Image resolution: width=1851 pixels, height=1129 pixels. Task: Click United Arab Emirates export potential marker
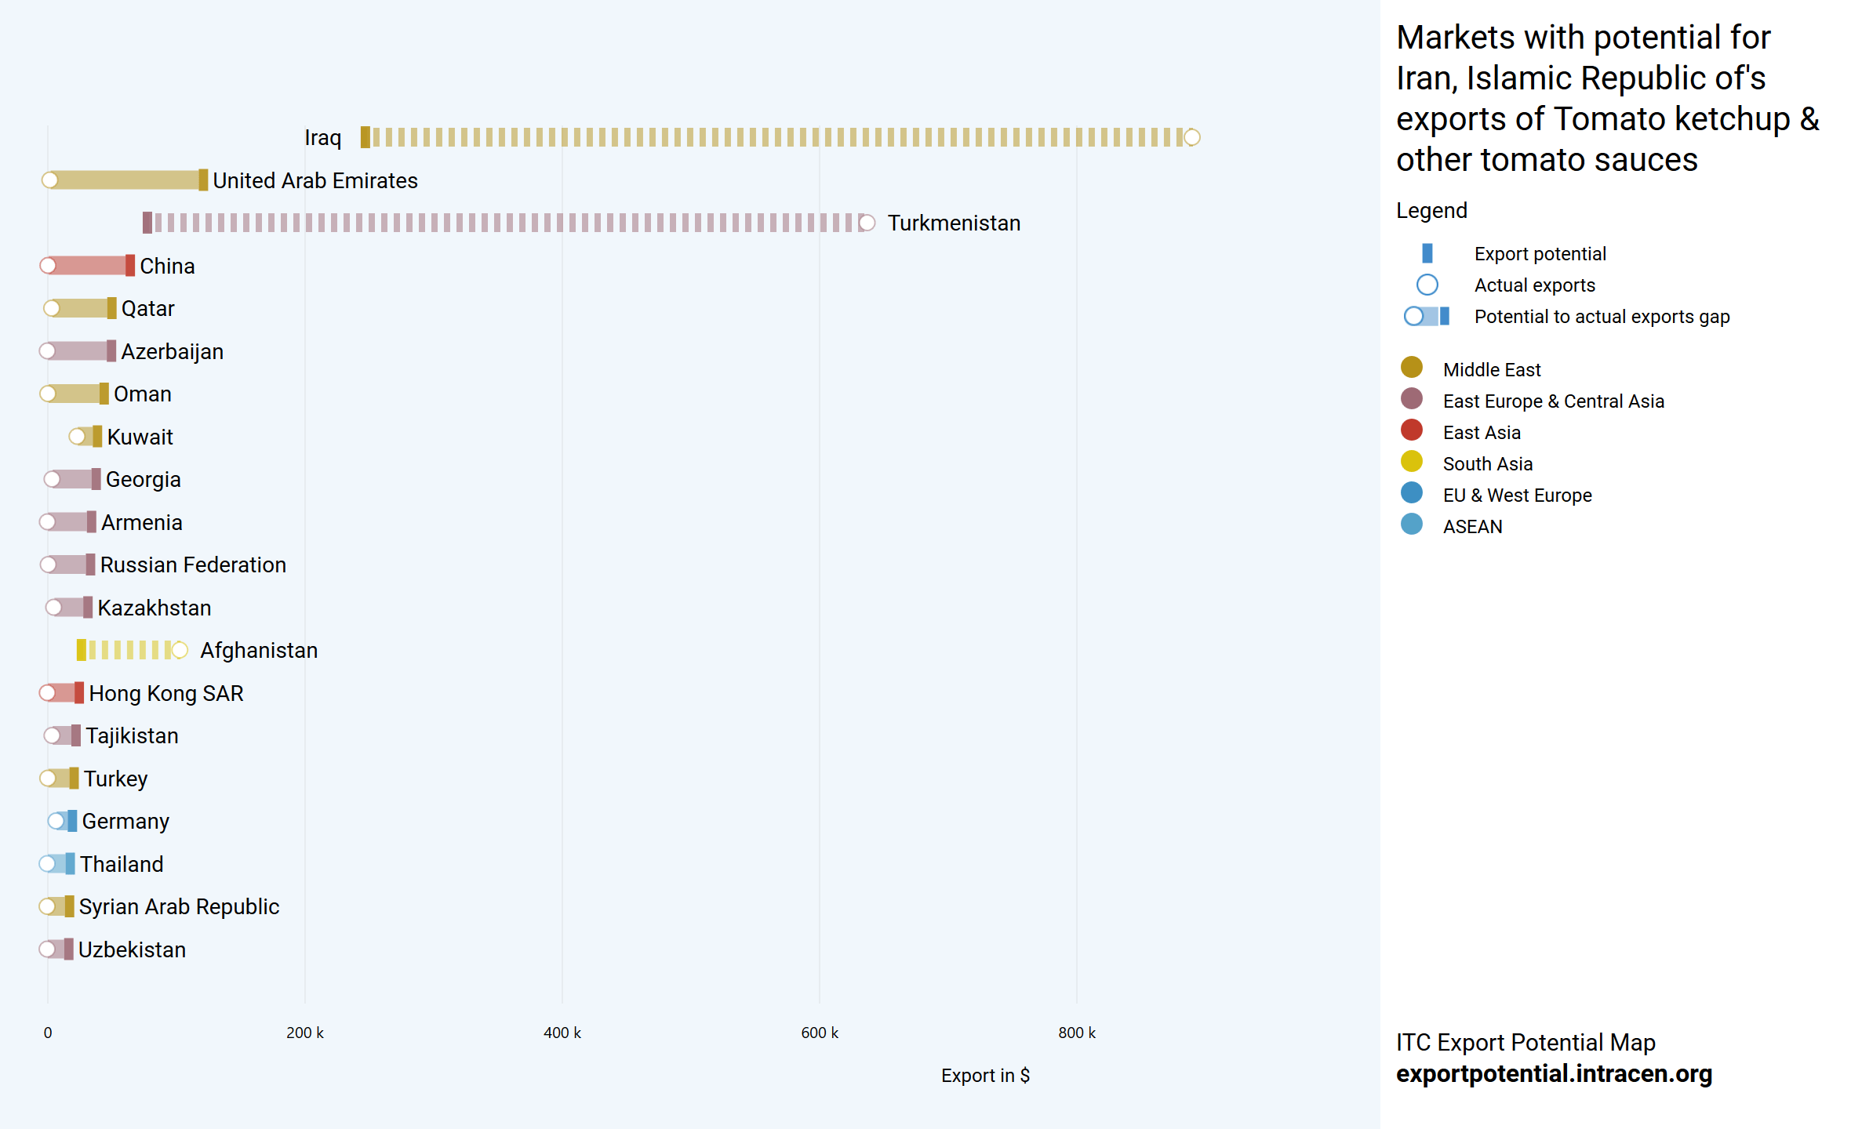pos(203,180)
